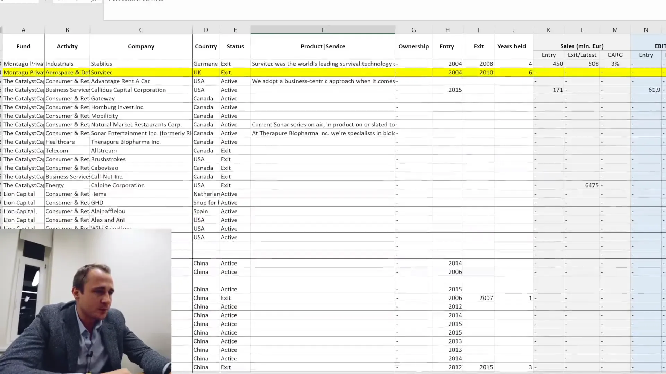Select Natural Market Restaurants Corp. cell
The height and width of the screenshot is (374, 666).
coord(141,124)
